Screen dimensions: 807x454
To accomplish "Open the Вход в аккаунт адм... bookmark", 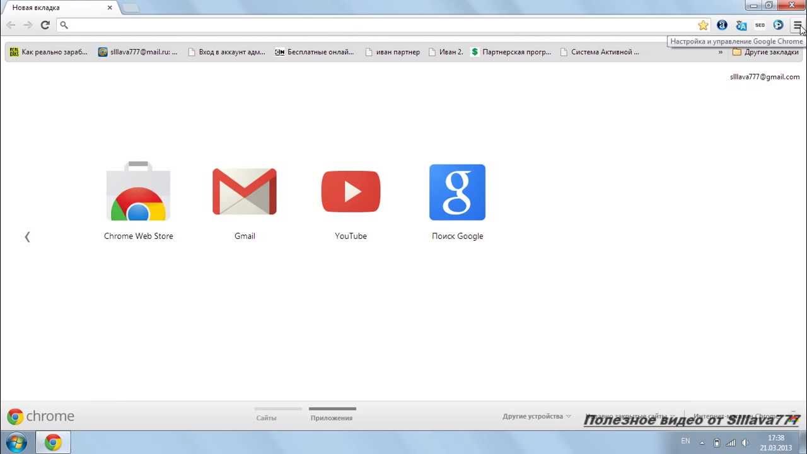I will point(227,52).
